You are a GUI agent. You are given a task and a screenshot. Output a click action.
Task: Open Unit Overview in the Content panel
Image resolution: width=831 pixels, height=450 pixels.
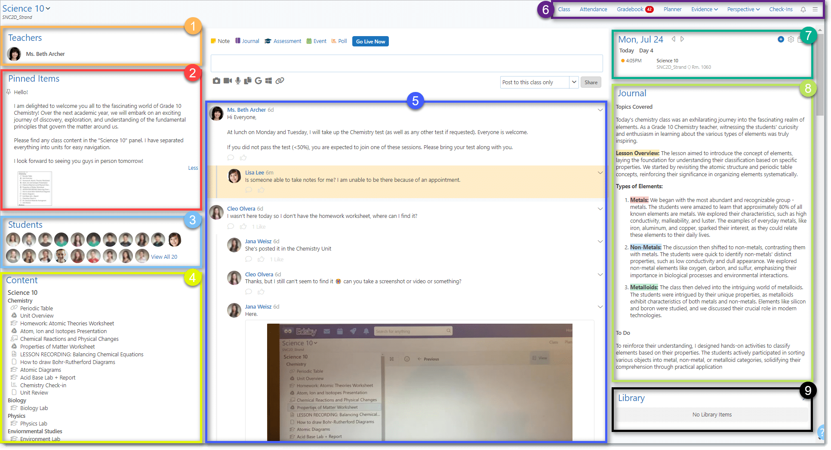coord(37,316)
